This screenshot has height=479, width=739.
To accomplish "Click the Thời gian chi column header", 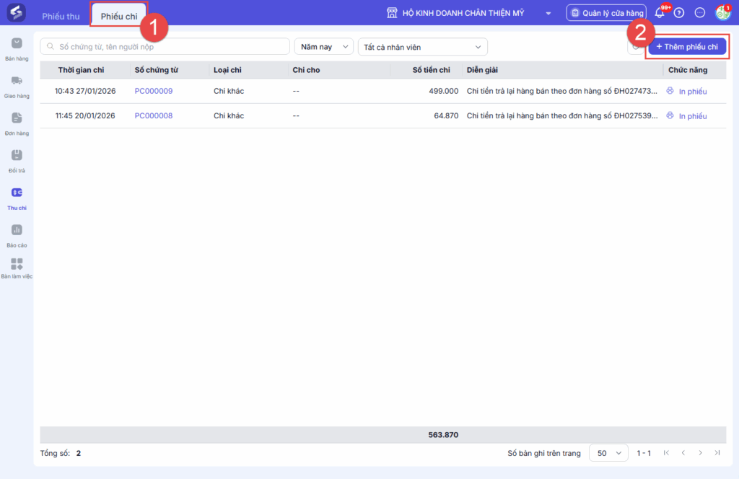I will (x=81, y=70).
